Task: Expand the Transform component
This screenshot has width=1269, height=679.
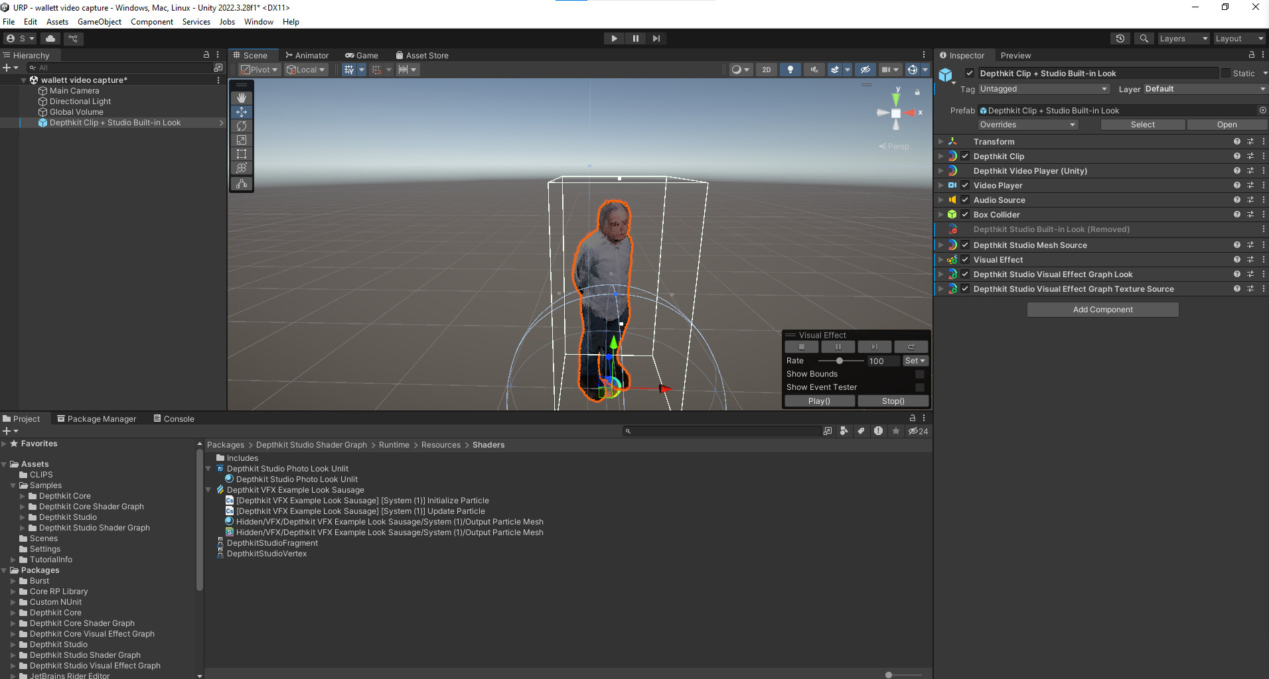Action: 940,142
